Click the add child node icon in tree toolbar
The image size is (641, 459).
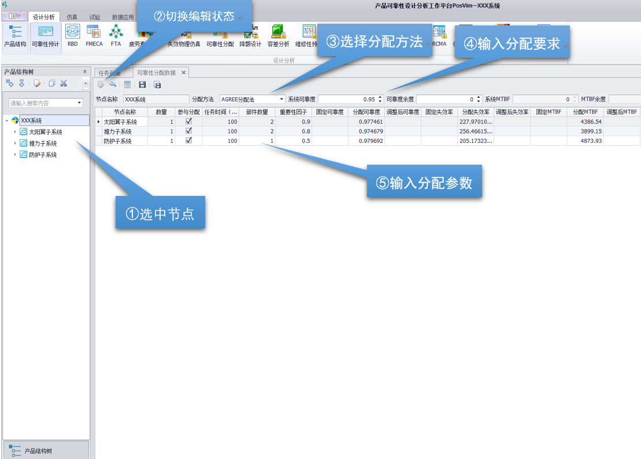point(10,83)
